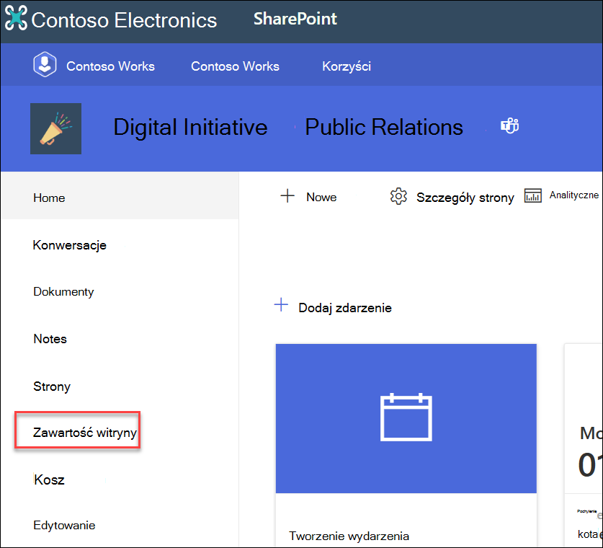The image size is (603, 548).
Task: Open Kosz recycle bin link
Action: coord(49,479)
